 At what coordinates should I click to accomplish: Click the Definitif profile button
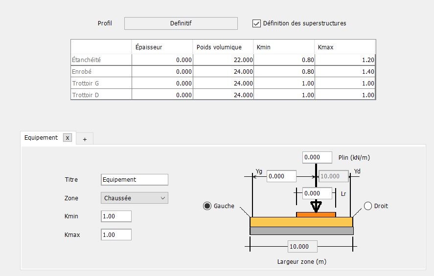coord(181,23)
